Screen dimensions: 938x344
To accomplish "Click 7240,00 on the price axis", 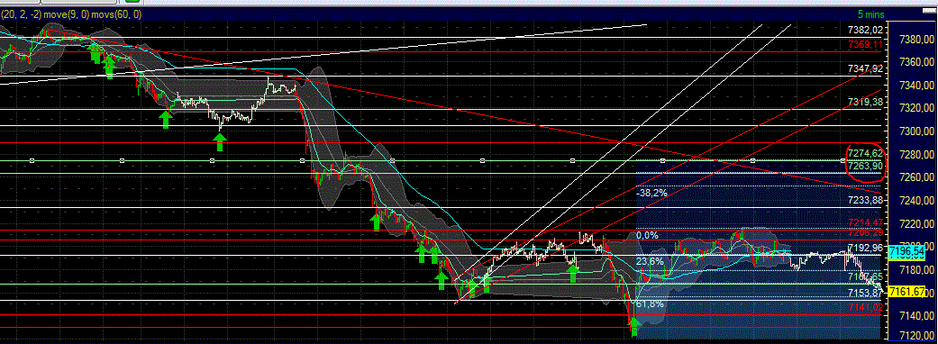I will coord(917,201).
